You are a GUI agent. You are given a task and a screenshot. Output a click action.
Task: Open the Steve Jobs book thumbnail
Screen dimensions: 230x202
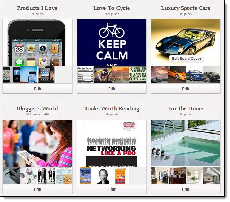[103, 175]
